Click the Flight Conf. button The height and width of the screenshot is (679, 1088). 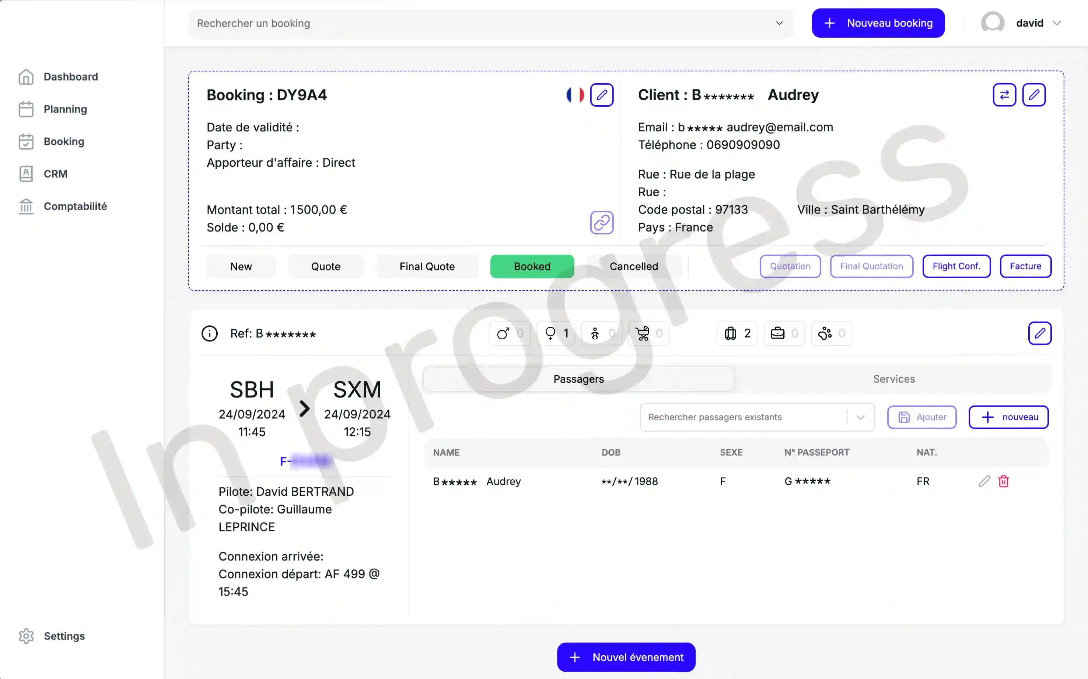pos(956,266)
